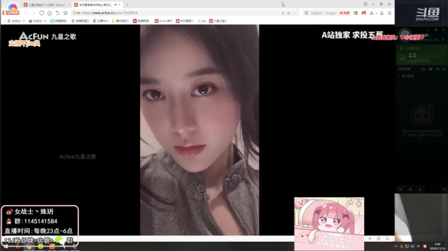Image resolution: width=448 pixels, height=251 pixels.
Task: Click the status bar zoom magnifier icon
Action: (x=388, y=239)
